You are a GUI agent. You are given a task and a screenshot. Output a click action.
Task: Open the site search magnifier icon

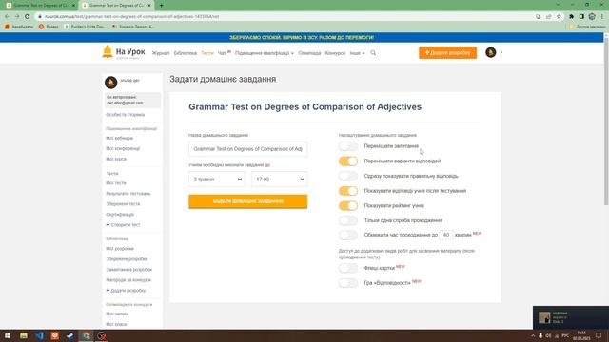click(373, 53)
